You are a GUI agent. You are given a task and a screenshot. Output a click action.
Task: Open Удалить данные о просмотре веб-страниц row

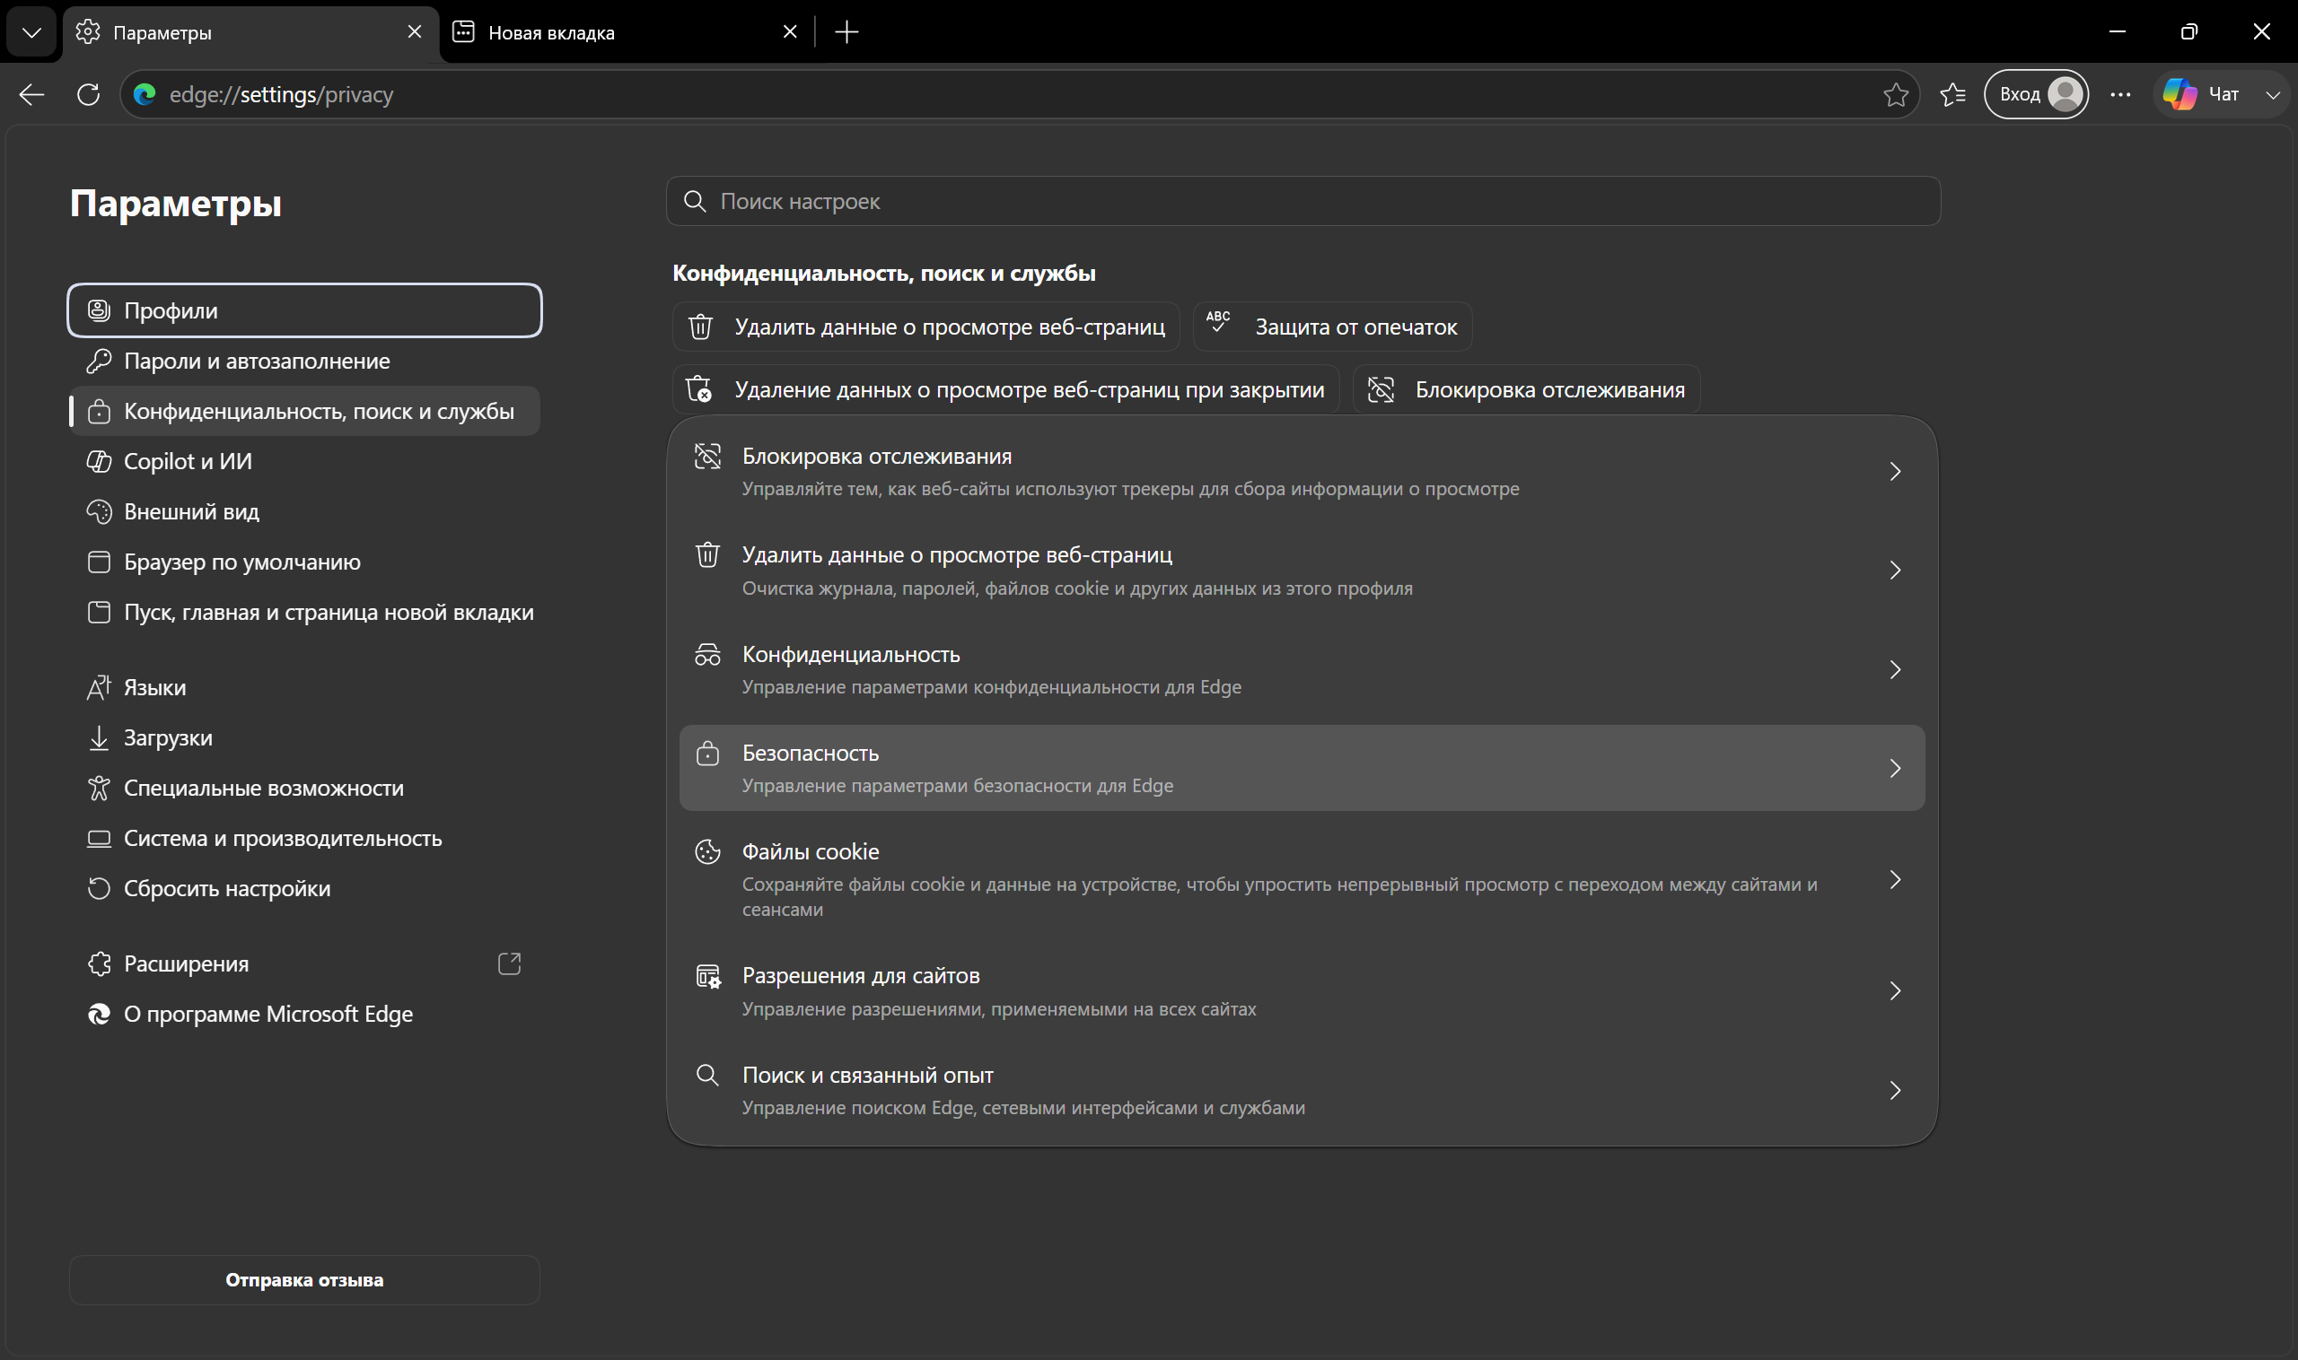[1302, 571]
